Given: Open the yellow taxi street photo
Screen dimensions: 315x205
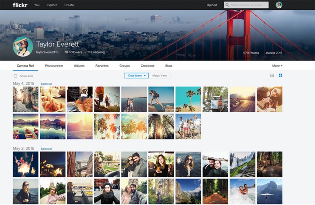Looking at the screenshot, I should (80, 192).
